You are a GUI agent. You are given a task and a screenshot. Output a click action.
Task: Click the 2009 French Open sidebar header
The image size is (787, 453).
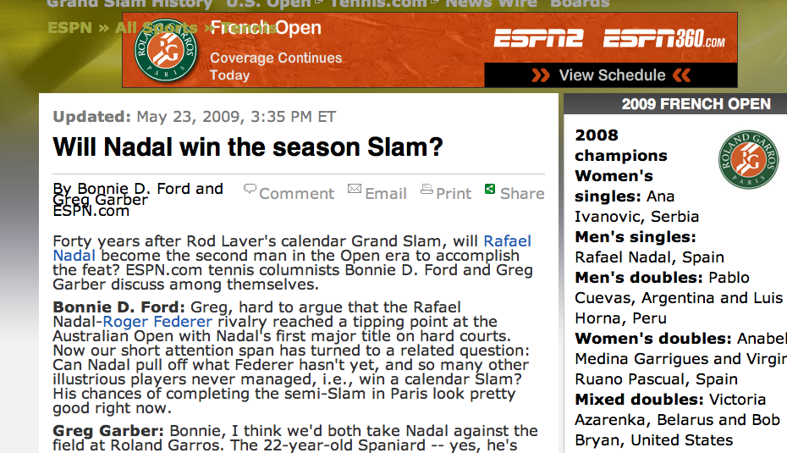[x=696, y=104]
